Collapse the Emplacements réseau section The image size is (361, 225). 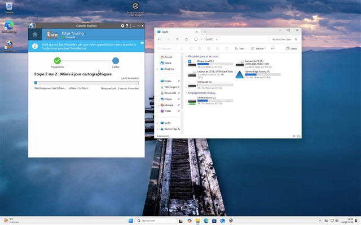(186, 93)
